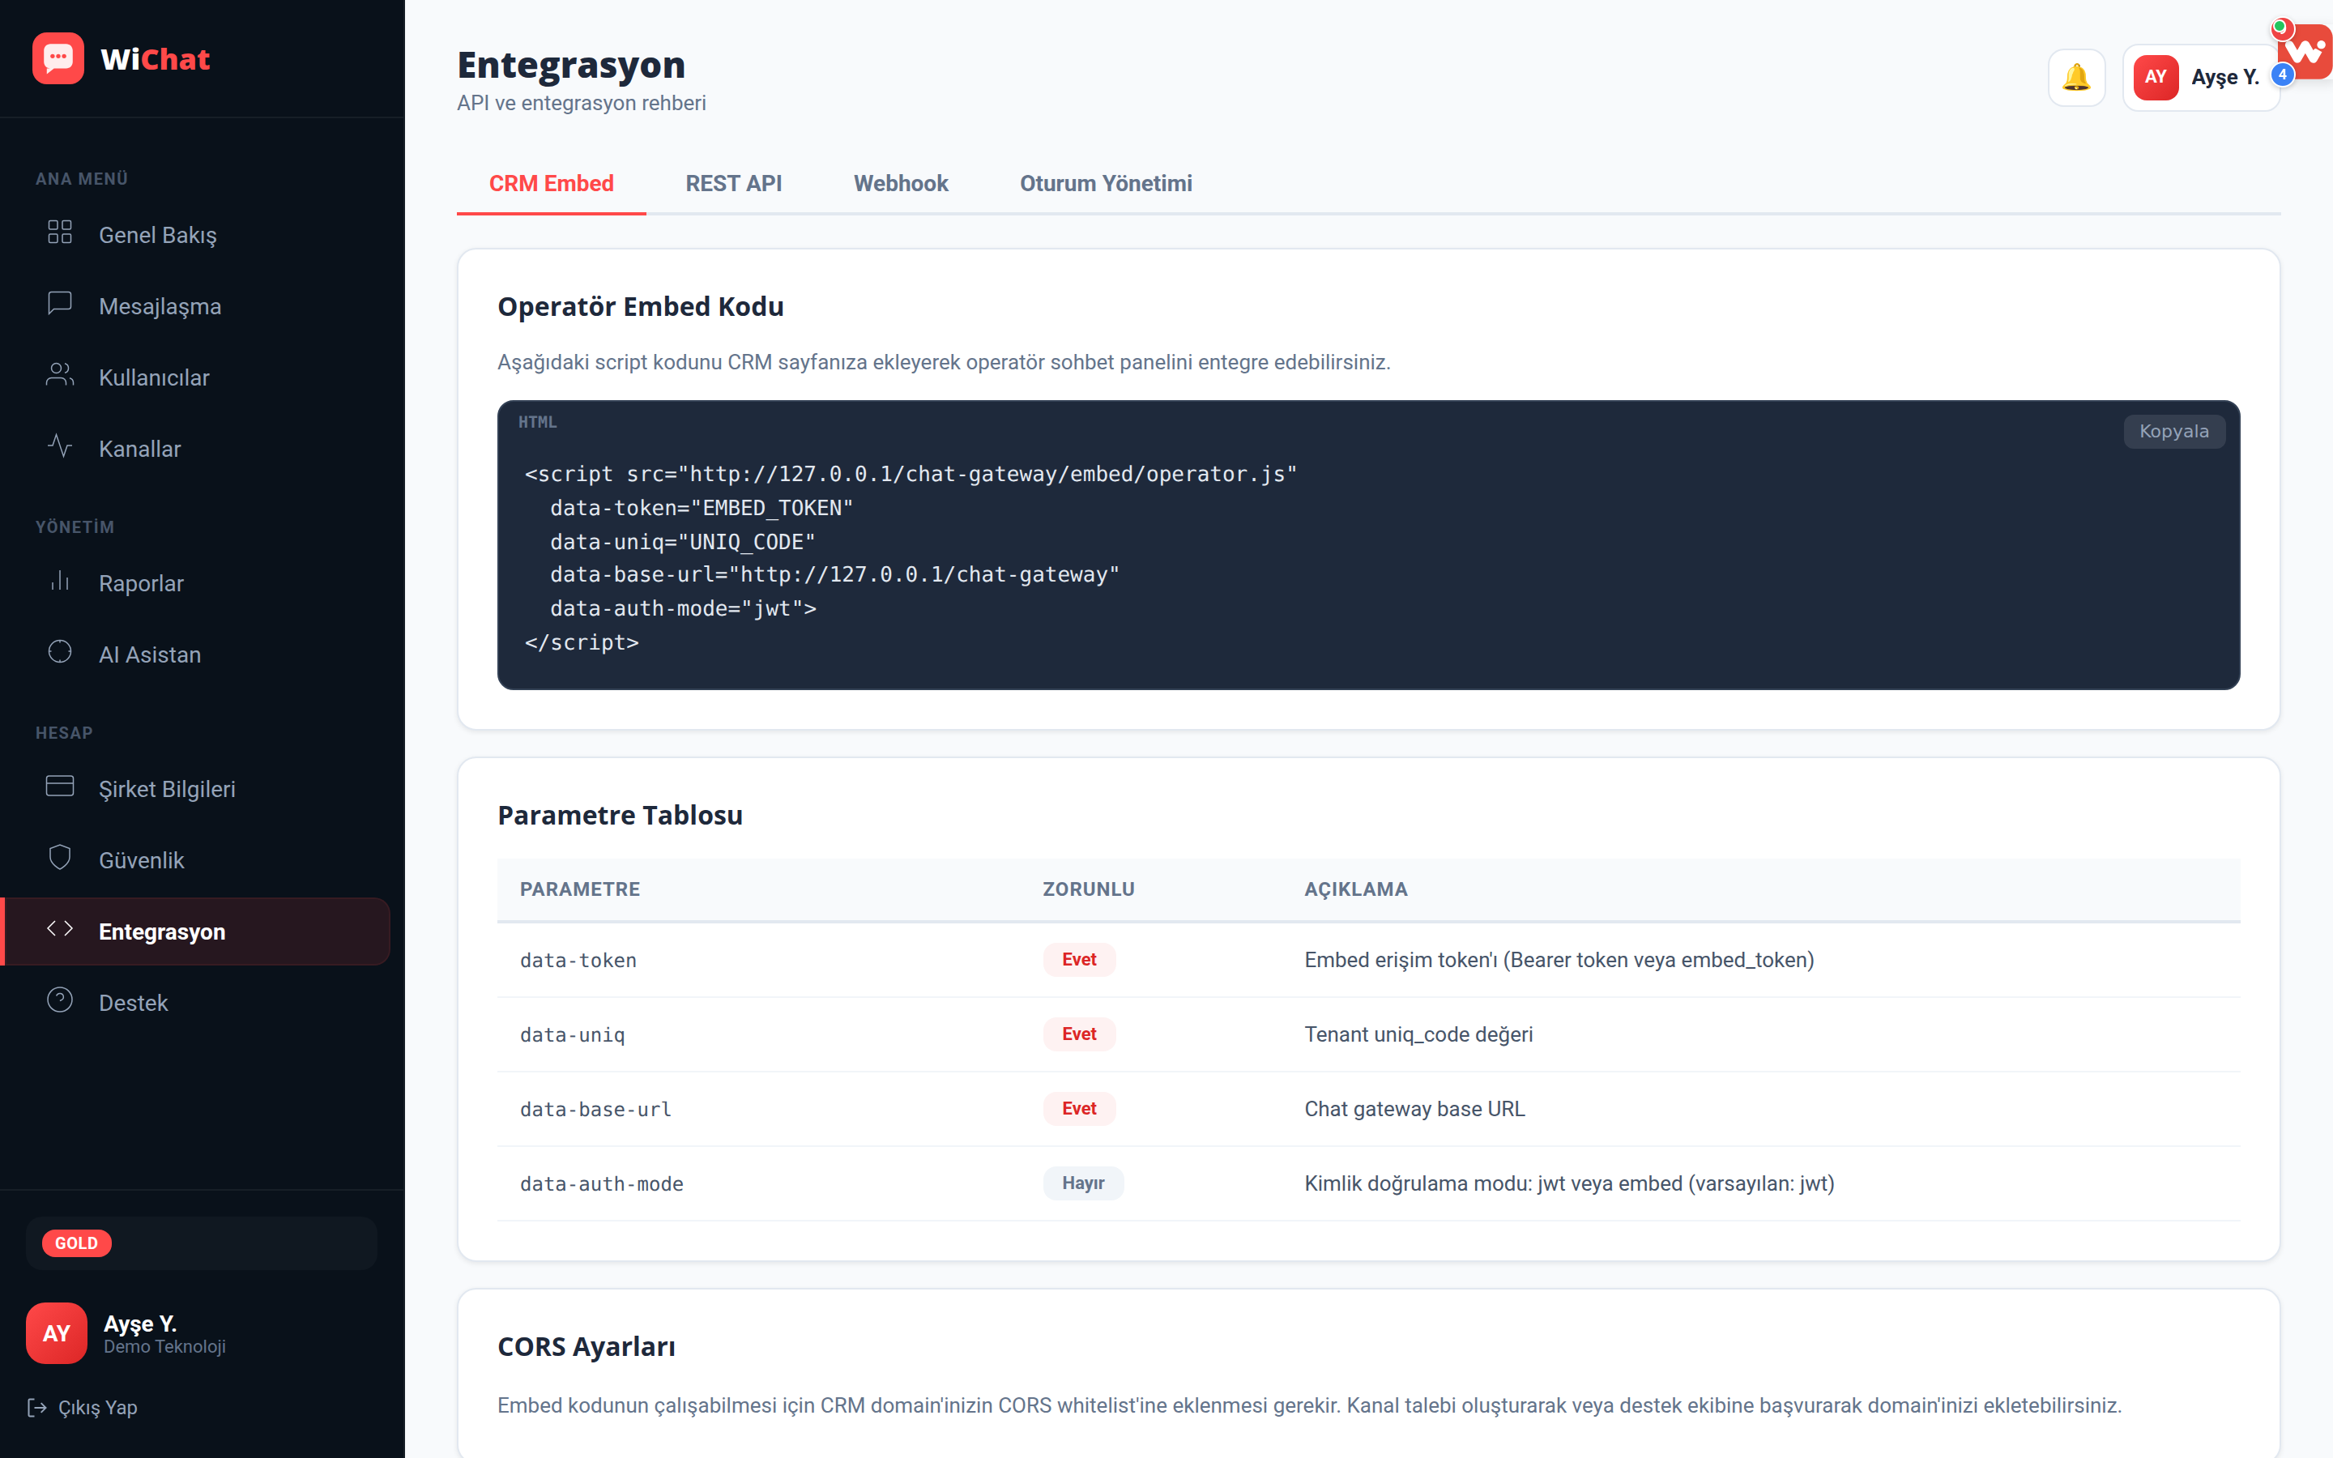Open the notification bell
Viewport: 2333px width, 1458px height.
tap(2076, 77)
